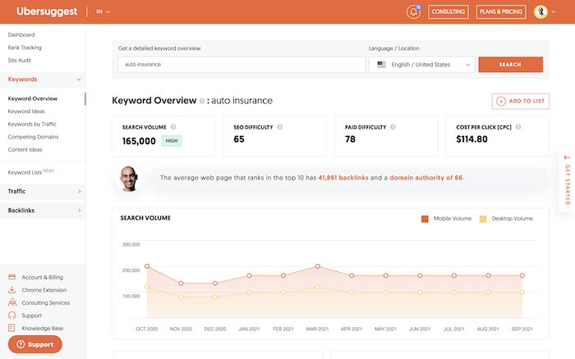Open Site Audit in sidebar
Image resolution: width=575 pixels, height=359 pixels.
point(20,61)
